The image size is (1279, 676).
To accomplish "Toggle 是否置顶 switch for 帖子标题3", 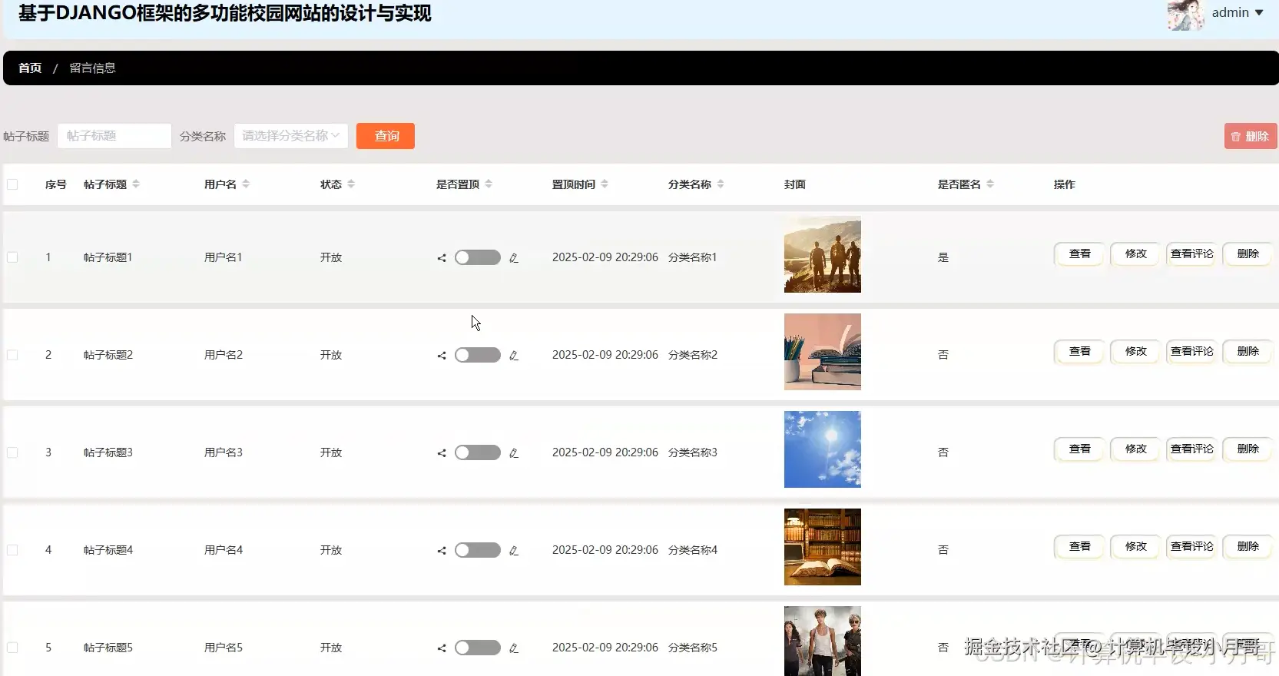I will click(x=477, y=452).
